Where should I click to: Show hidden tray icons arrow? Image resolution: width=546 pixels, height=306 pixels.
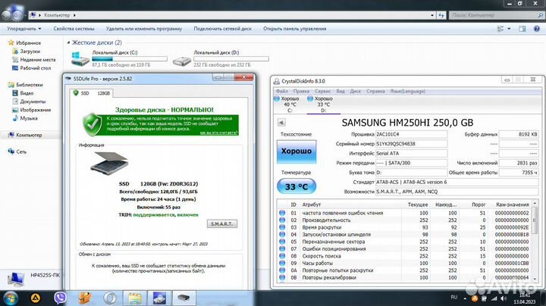click(x=465, y=298)
